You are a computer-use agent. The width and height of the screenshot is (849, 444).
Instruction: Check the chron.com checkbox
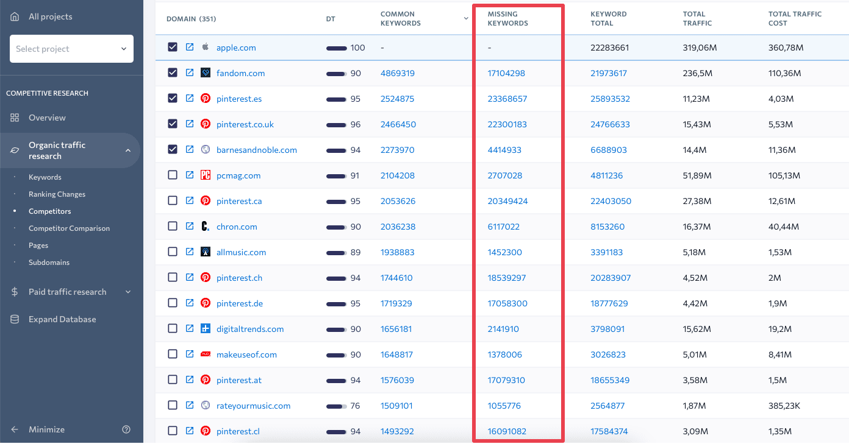point(173,226)
